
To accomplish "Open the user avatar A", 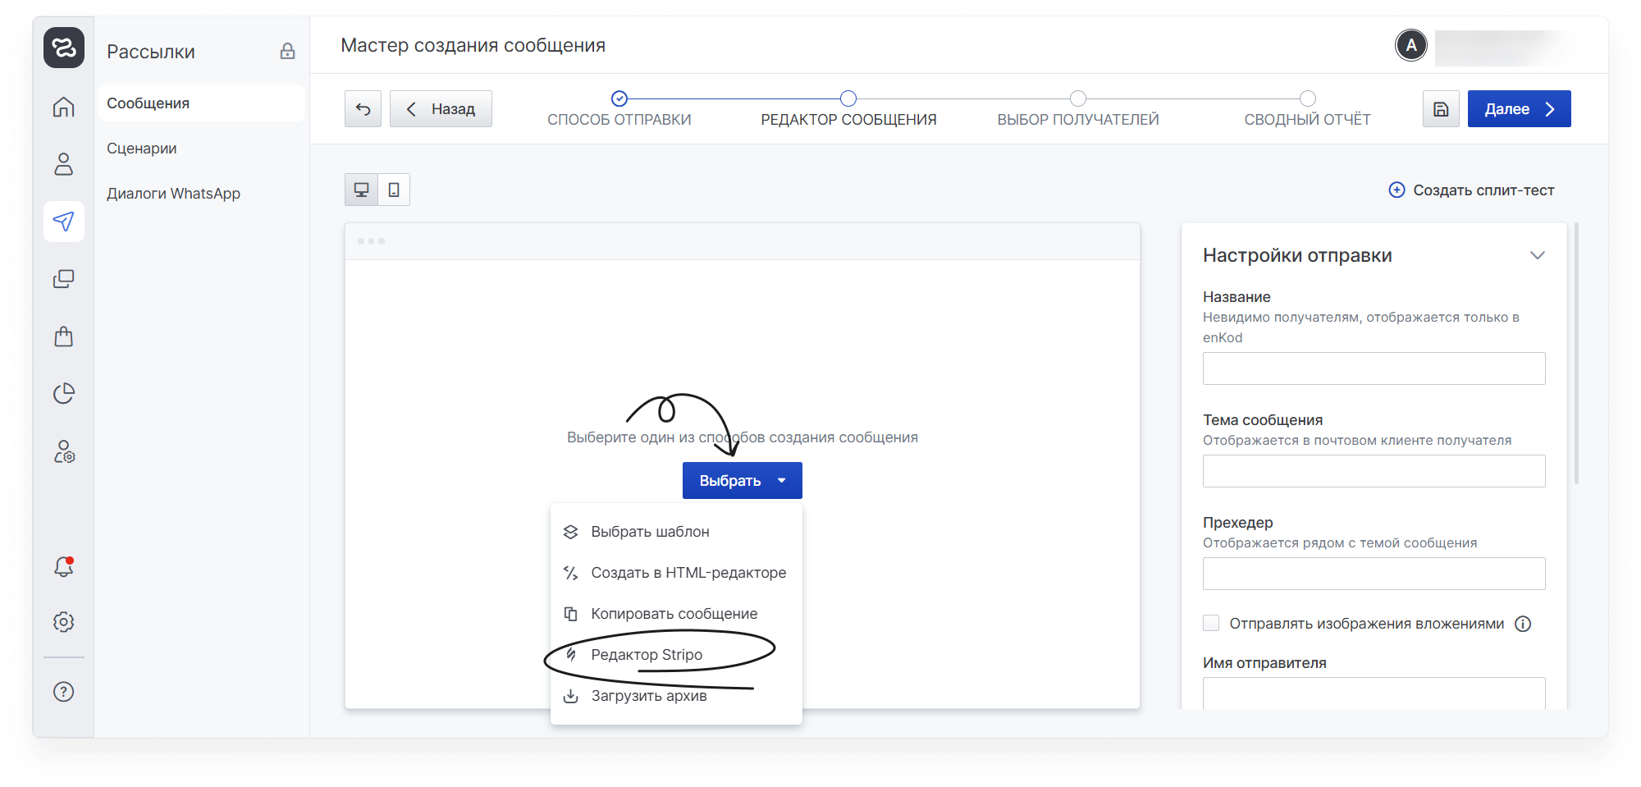I will click(1411, 45).
